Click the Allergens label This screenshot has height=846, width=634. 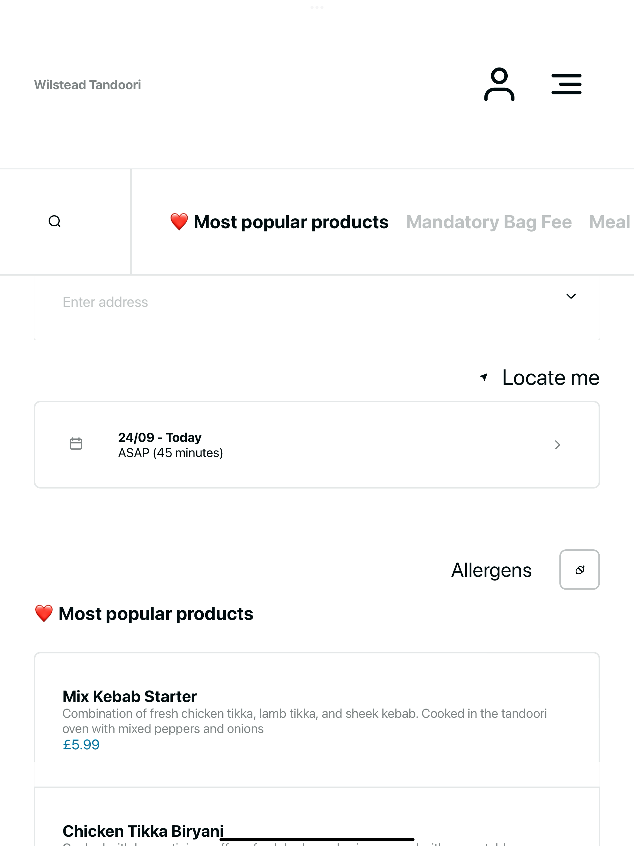tap(491, 570)
